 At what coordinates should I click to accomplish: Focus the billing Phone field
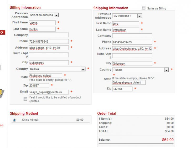pyautogui.click(x=49, y=42)
